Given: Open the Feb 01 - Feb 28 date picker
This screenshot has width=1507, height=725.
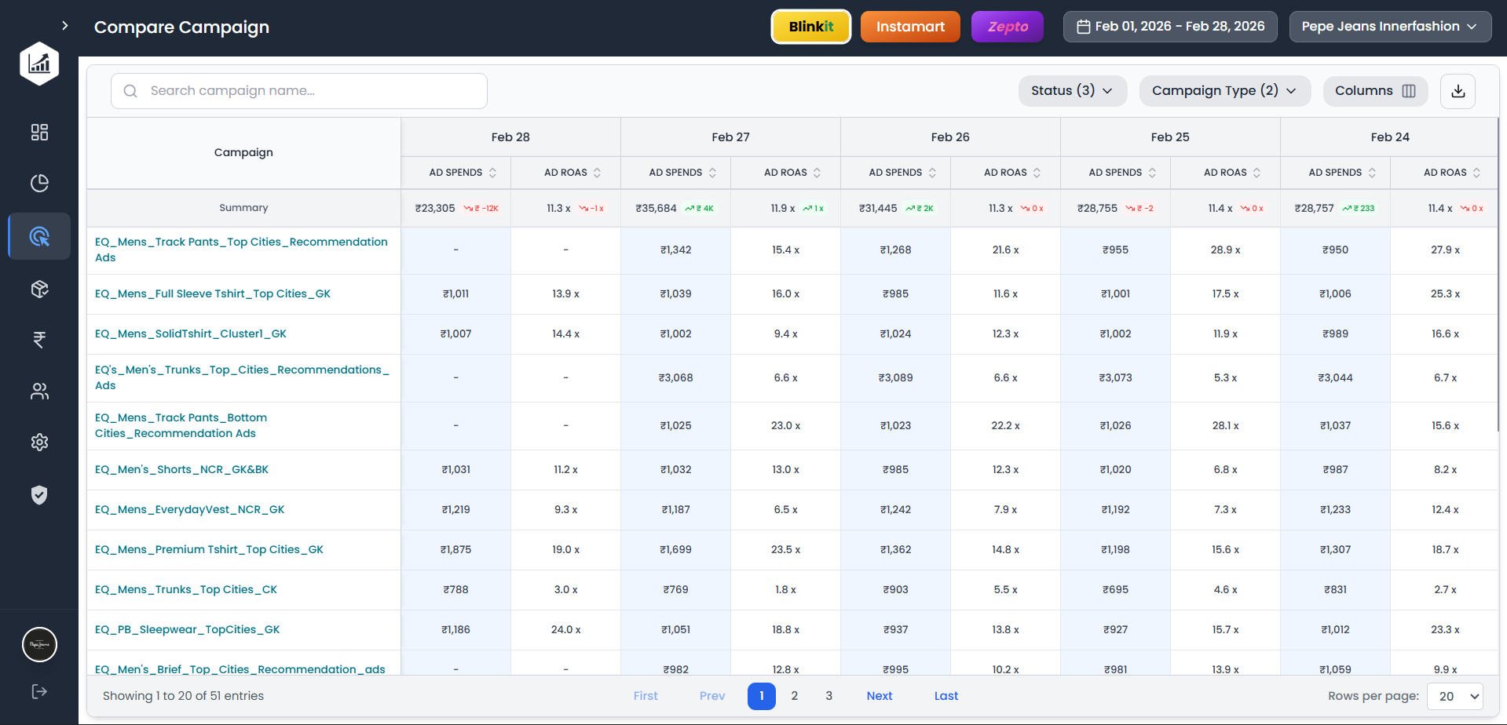Looking at the screenshot, I should point(1170,27).
